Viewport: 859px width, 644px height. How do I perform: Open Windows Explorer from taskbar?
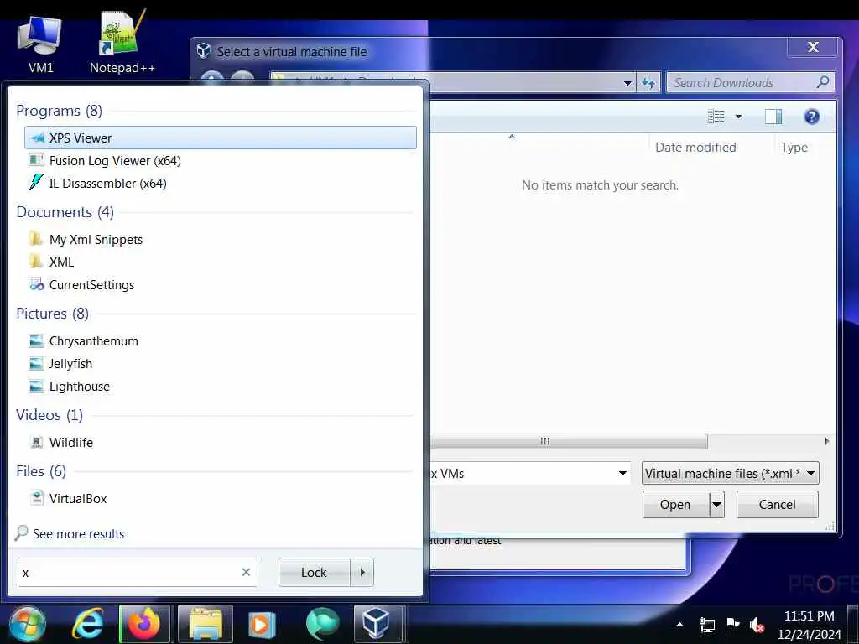pyautogui.click(x=206, y=624)
